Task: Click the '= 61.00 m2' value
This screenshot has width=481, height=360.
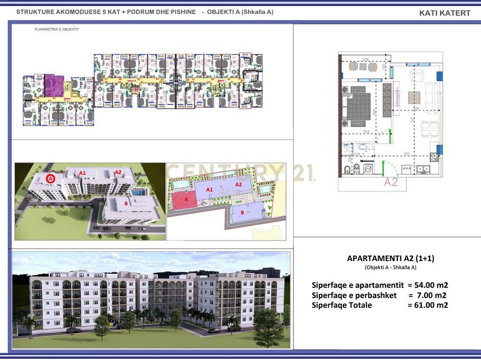Action: click(428, 305)
